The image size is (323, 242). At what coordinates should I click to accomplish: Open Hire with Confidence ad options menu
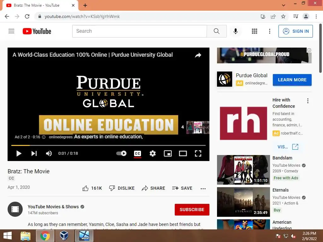(x=308, y=101)
